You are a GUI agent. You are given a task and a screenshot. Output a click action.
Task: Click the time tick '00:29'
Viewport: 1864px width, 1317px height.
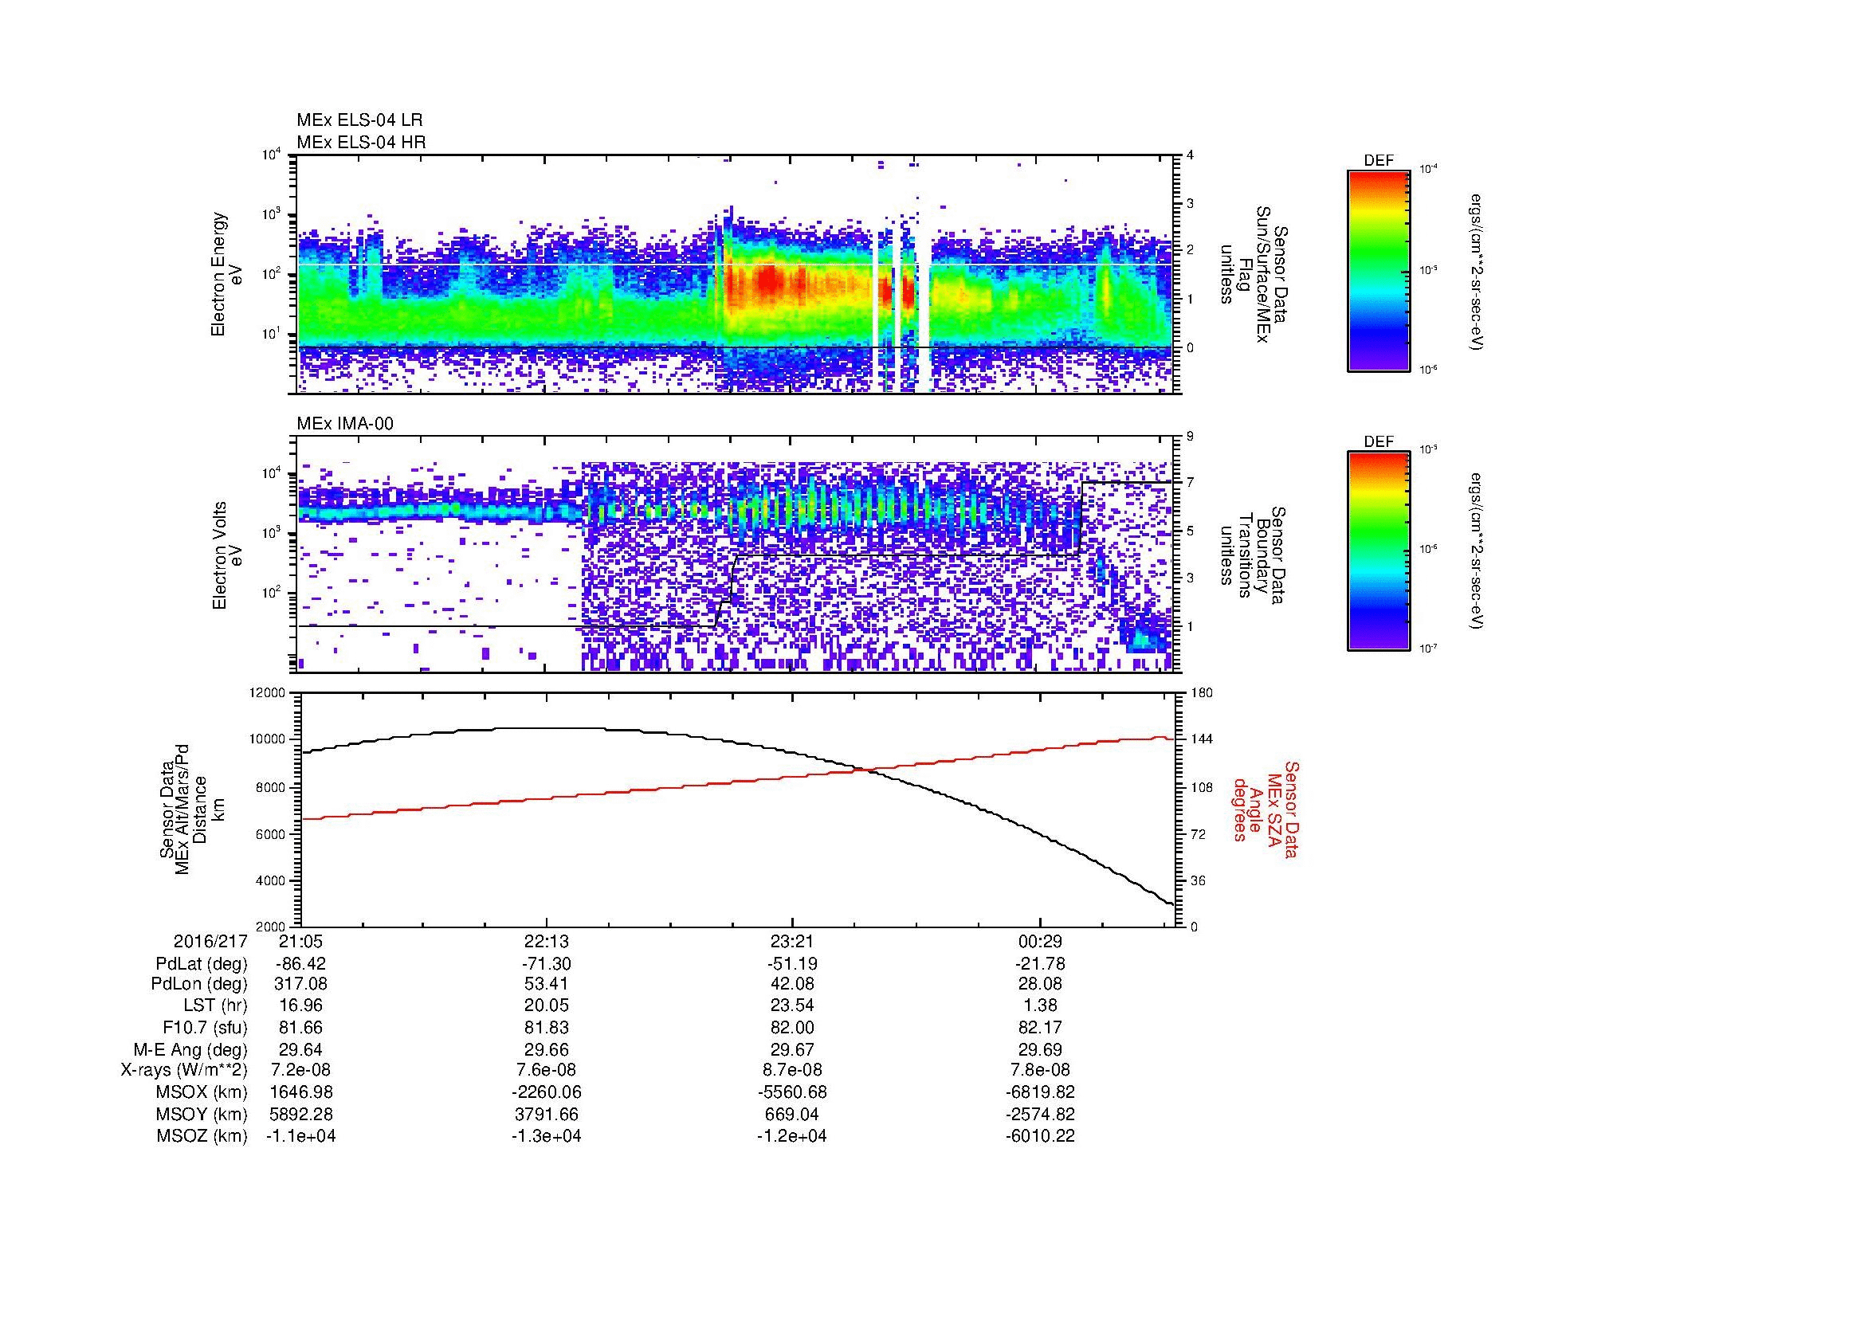point(1040,942)
